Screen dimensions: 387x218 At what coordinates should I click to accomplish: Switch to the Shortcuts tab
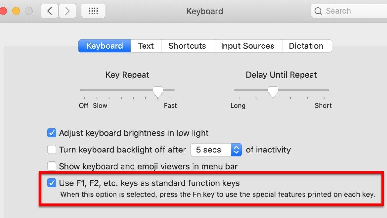(187, 46)
